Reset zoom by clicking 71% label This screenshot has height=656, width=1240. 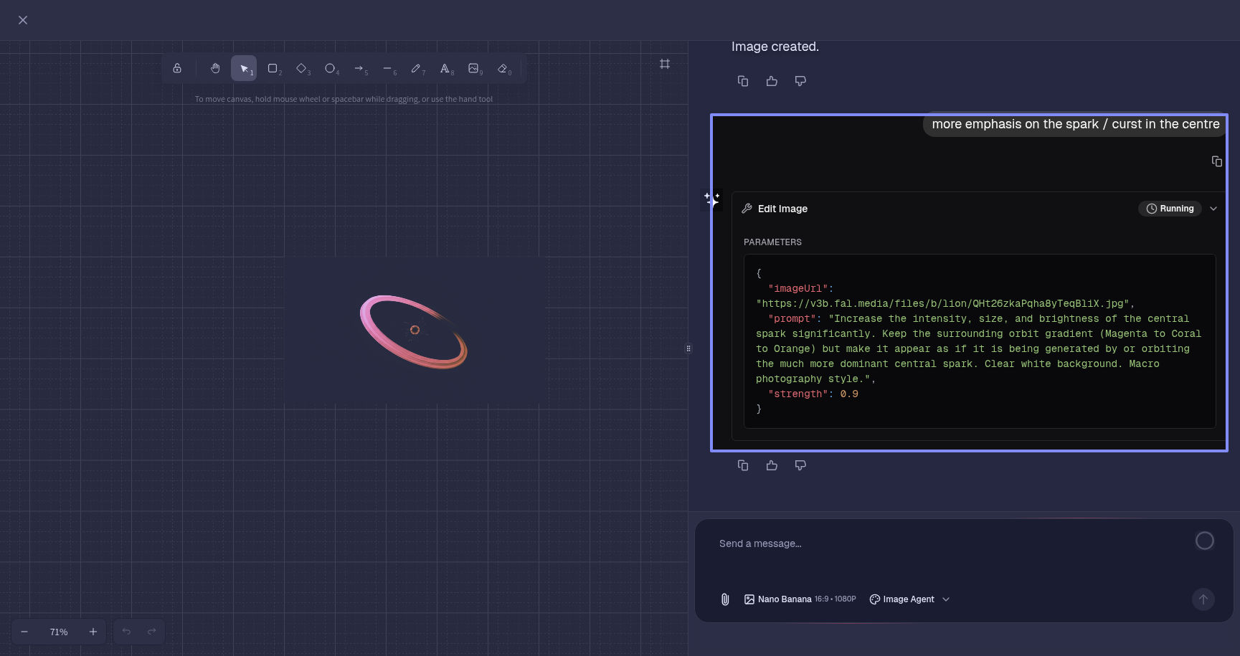pyautogui.click(x=59, y=632)
